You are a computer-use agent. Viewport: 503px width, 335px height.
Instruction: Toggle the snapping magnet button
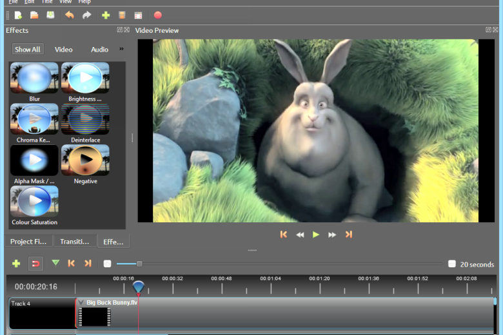[x=35, y=263]
